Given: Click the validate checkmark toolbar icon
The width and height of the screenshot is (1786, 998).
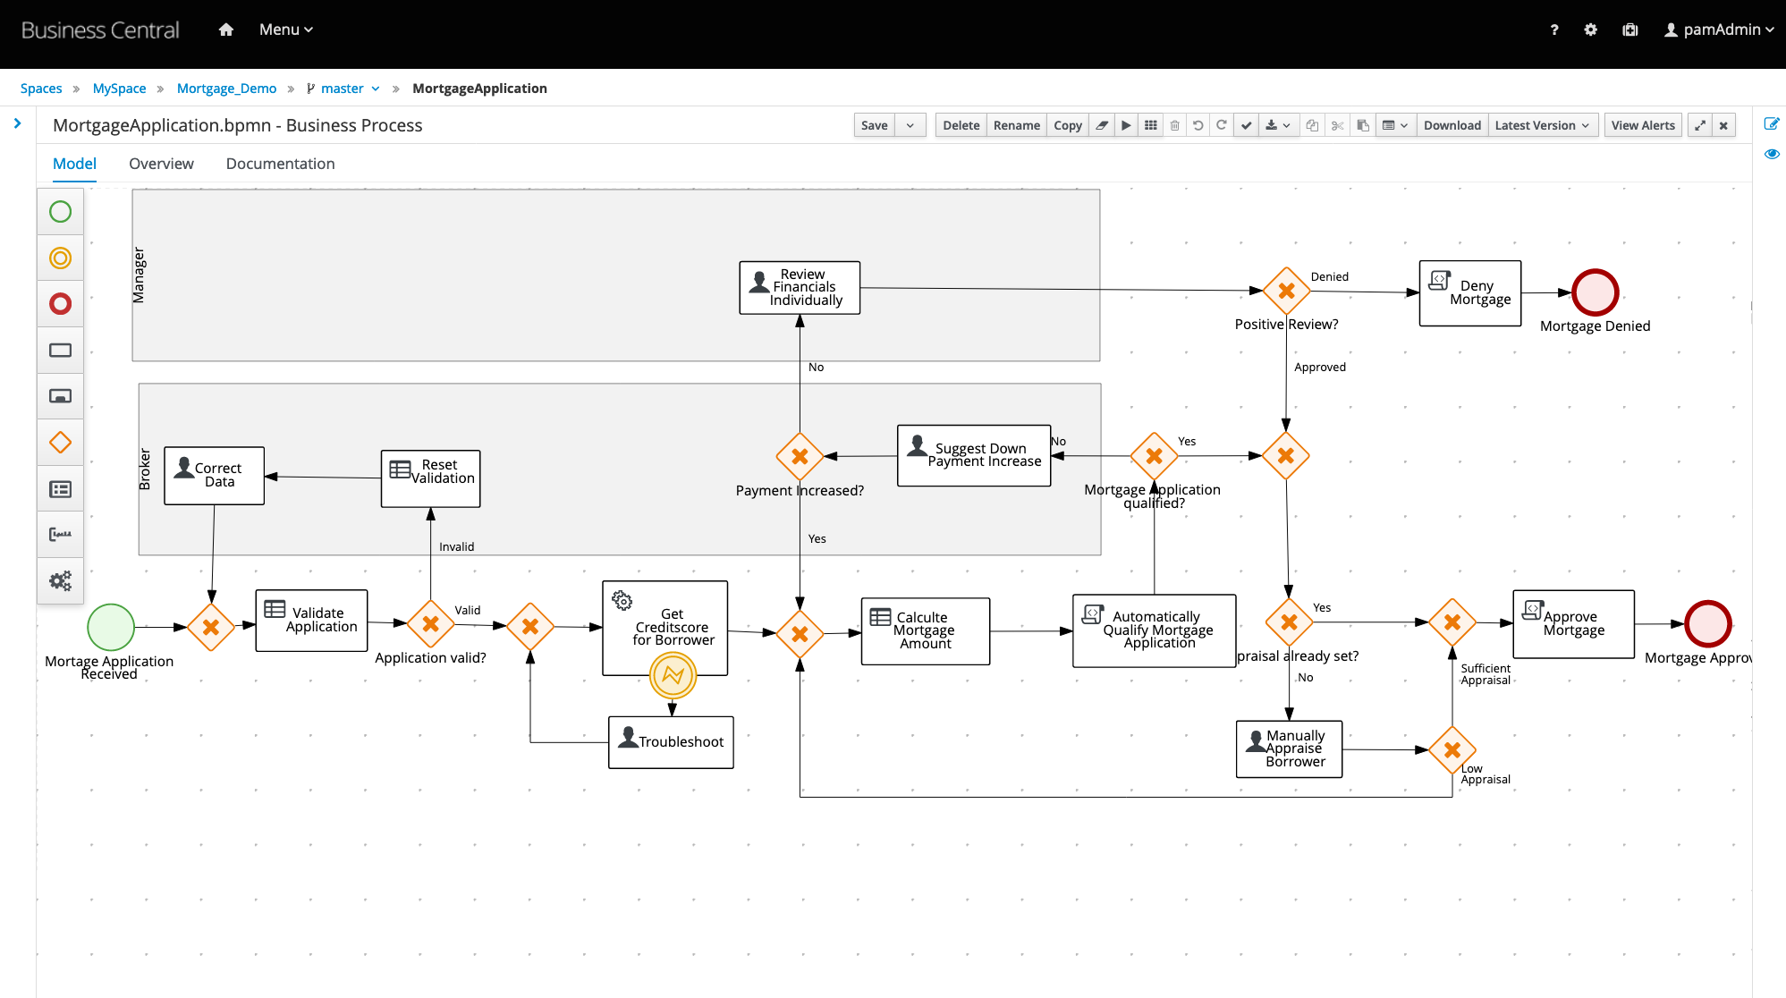Looking at the screenshot, I should 1246,125.
